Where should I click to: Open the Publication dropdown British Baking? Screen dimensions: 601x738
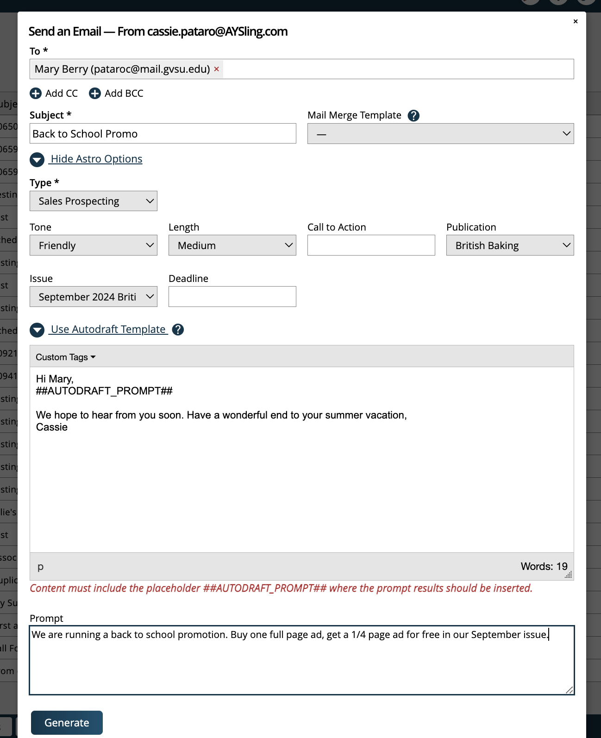tap(510, 245)
